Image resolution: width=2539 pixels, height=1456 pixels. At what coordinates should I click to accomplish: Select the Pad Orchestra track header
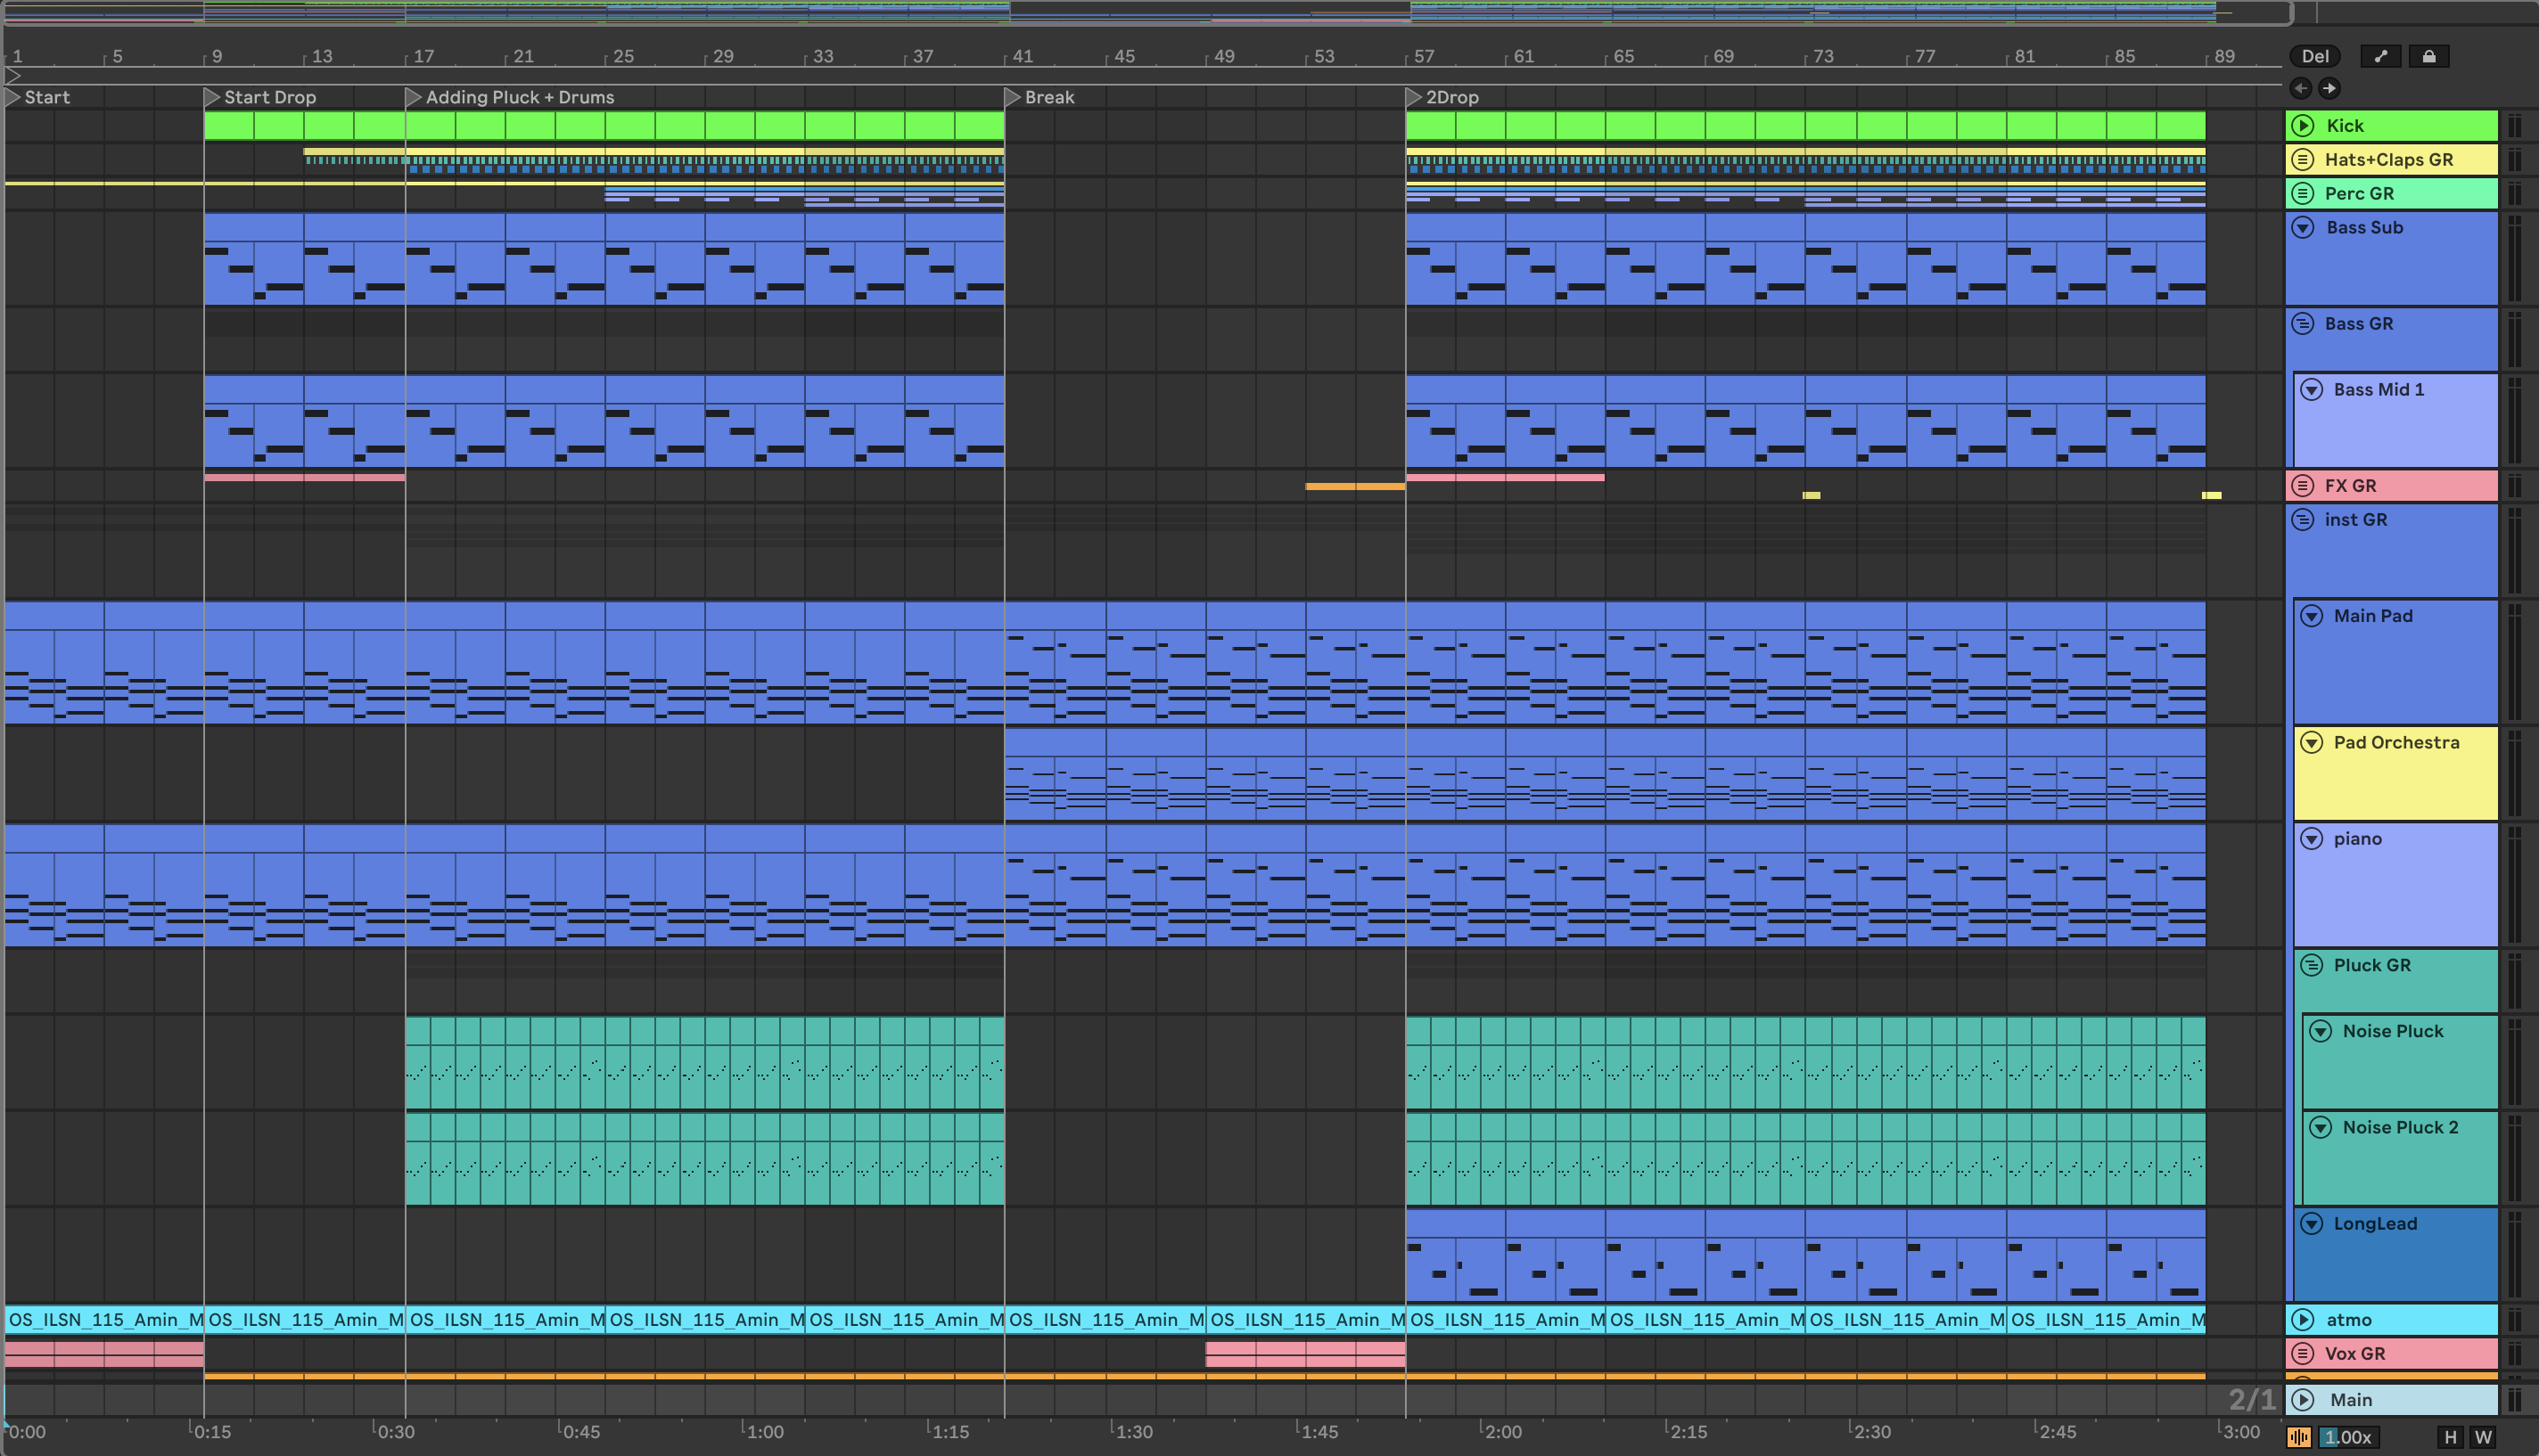2396,742
